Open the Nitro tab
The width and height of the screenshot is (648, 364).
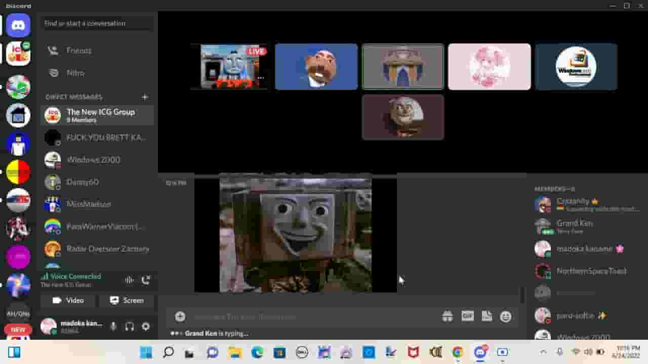coord(97,73)
